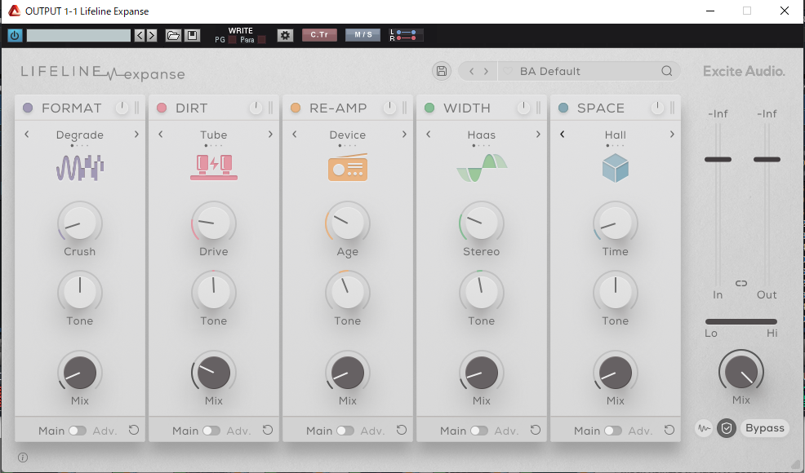805x473 pixels.
Task: Click the Device radio icon
Action: [x=348, y=167]
